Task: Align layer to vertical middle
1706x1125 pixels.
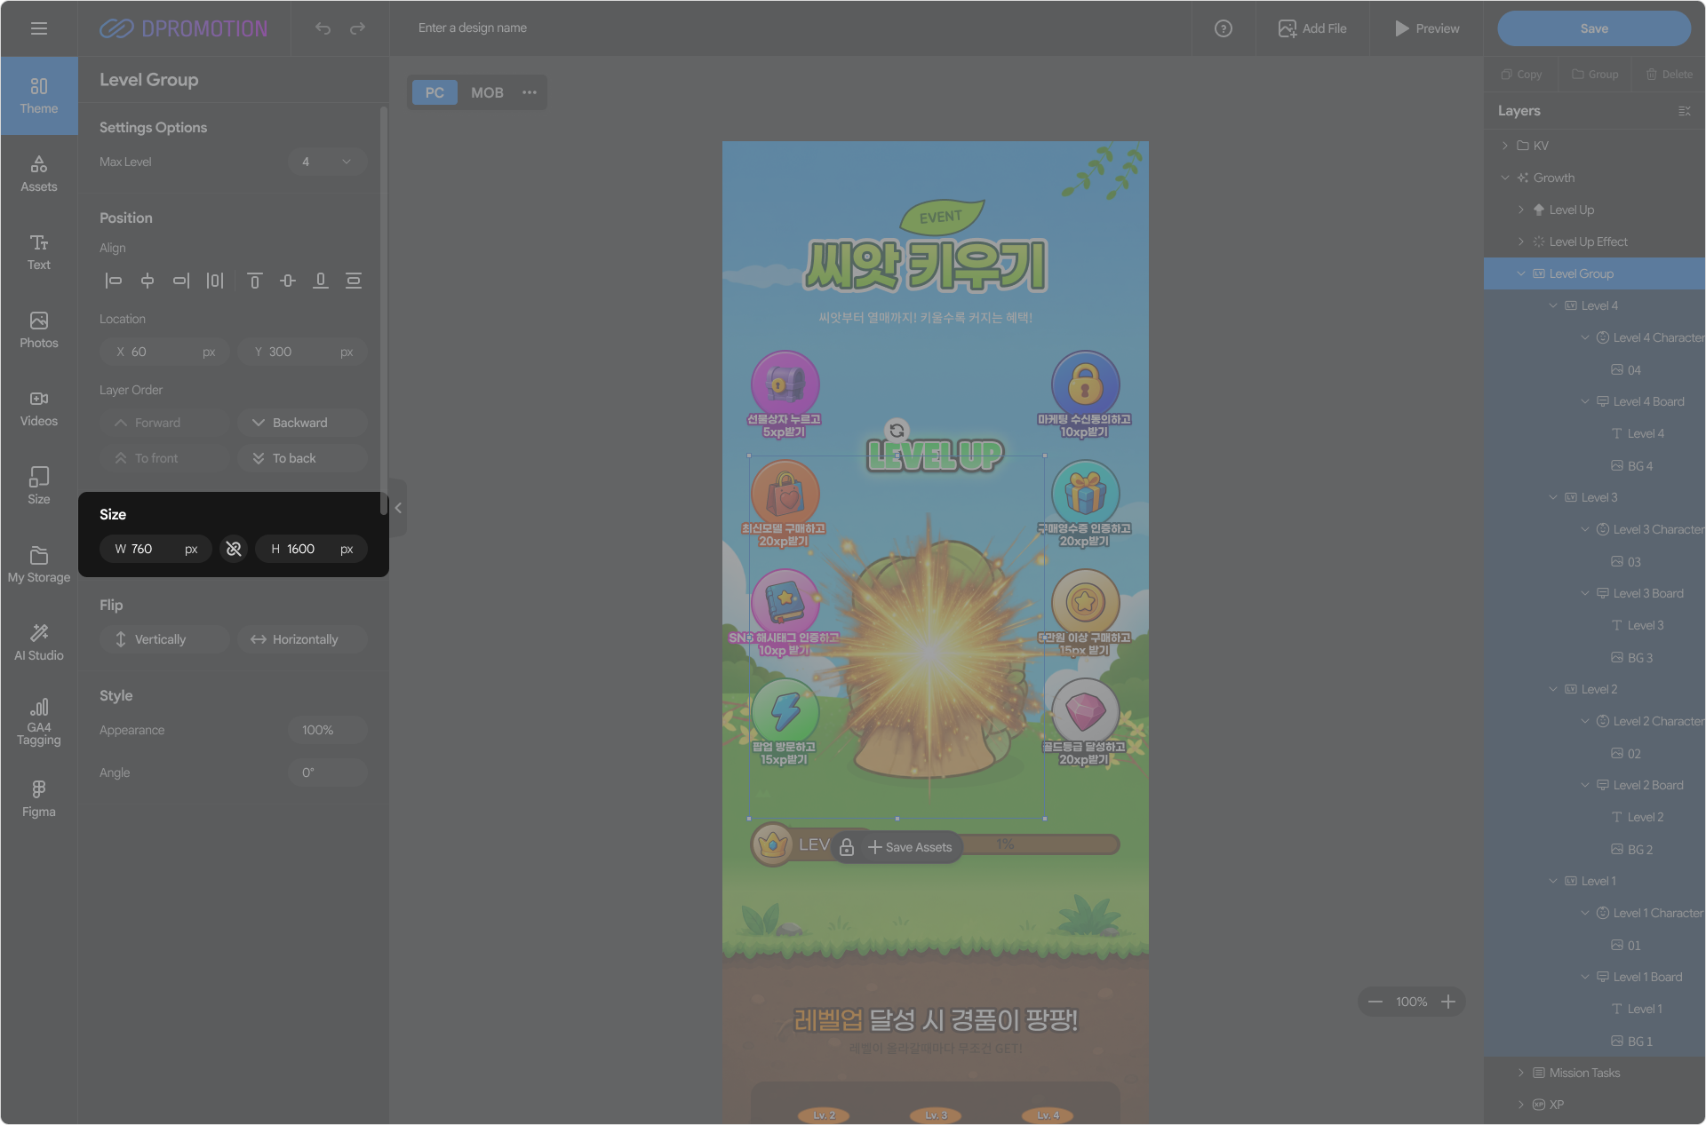Action: [288, 281]
